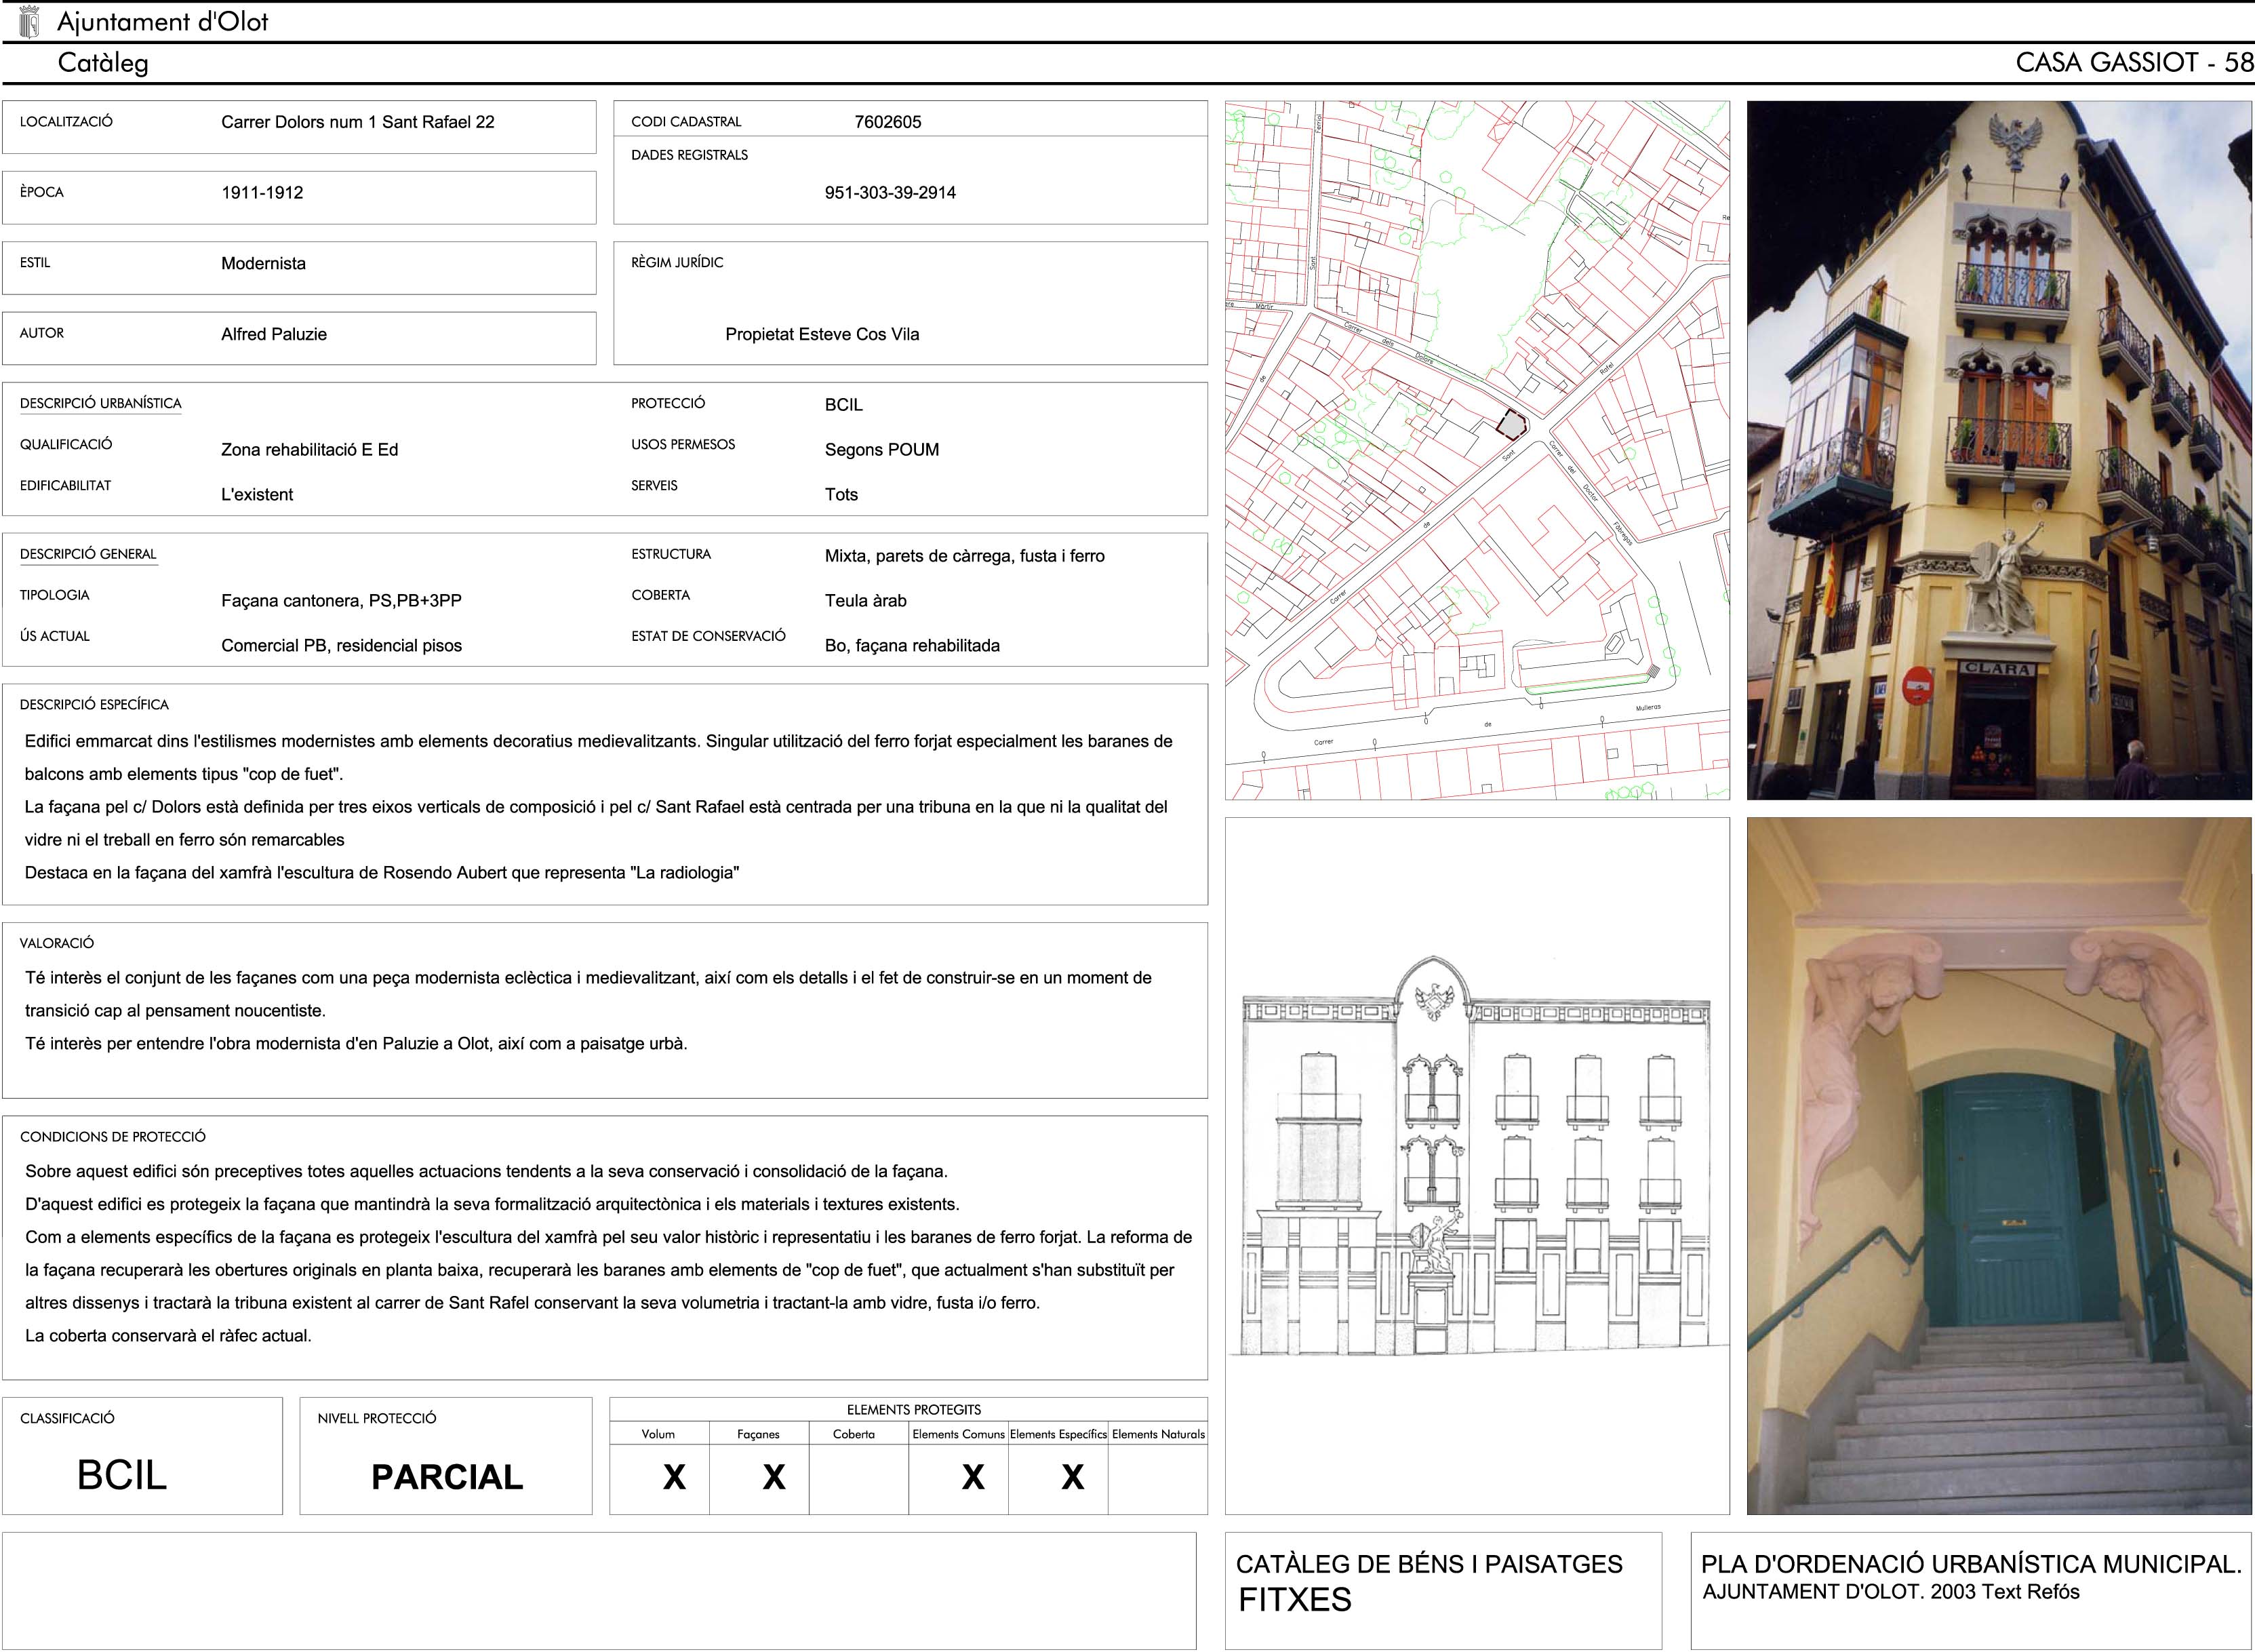Click the no-entry road sign in photo
The height and width of the screenshot is (1652, 2255).
coord(1917,686)
